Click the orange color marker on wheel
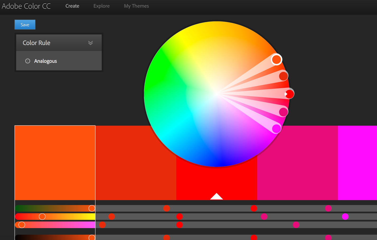This screenshot has height=240, width=377. [x=276, y=59]
